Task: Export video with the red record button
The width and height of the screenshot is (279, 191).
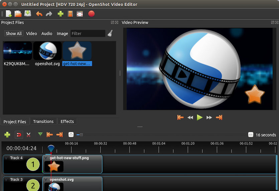Action: (91, 14)
